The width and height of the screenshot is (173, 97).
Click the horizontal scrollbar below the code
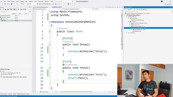[76, 92]
